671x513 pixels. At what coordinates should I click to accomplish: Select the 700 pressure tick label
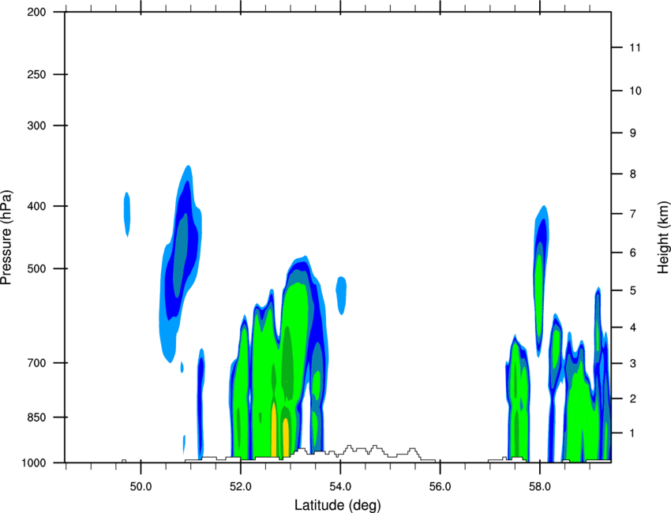click(x=37, y=363)
